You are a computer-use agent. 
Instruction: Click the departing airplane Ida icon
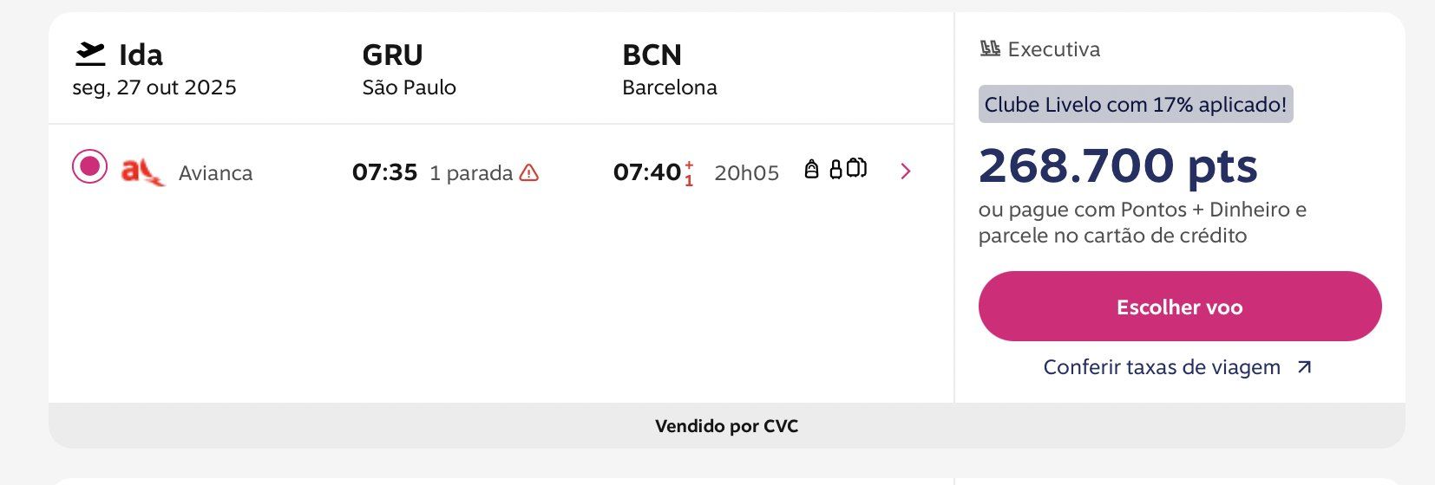90,55
